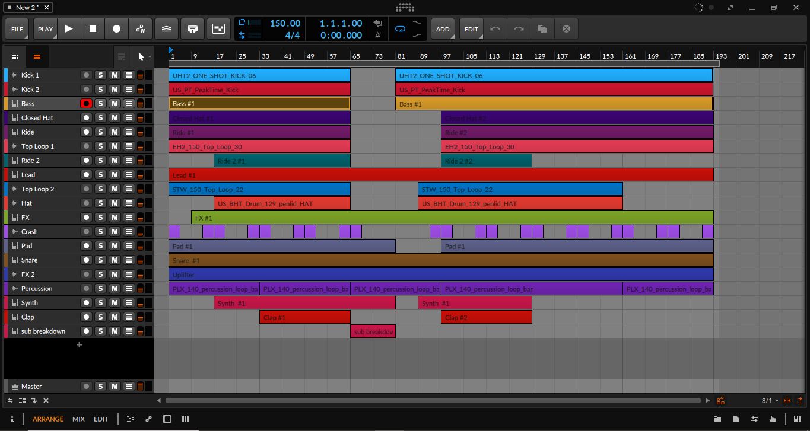
Task: Toggle the metronome icon
Action: click(x=378, y=35)
